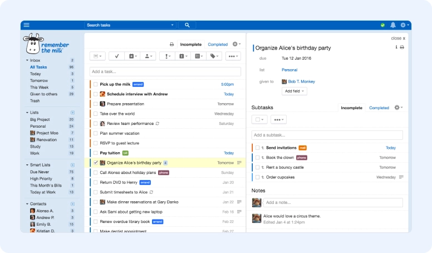Open the Big Project list
The height and width of the screenshot is (253, 432).
[40, 119]
